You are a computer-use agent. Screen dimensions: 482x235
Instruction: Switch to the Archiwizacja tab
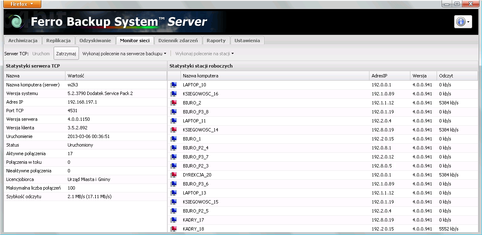23,41
